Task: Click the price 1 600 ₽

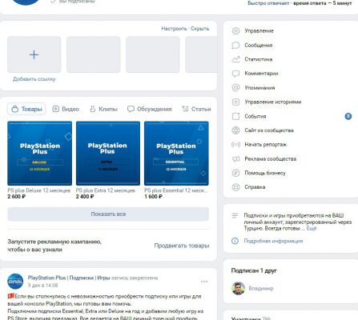Action: [153, 197]
